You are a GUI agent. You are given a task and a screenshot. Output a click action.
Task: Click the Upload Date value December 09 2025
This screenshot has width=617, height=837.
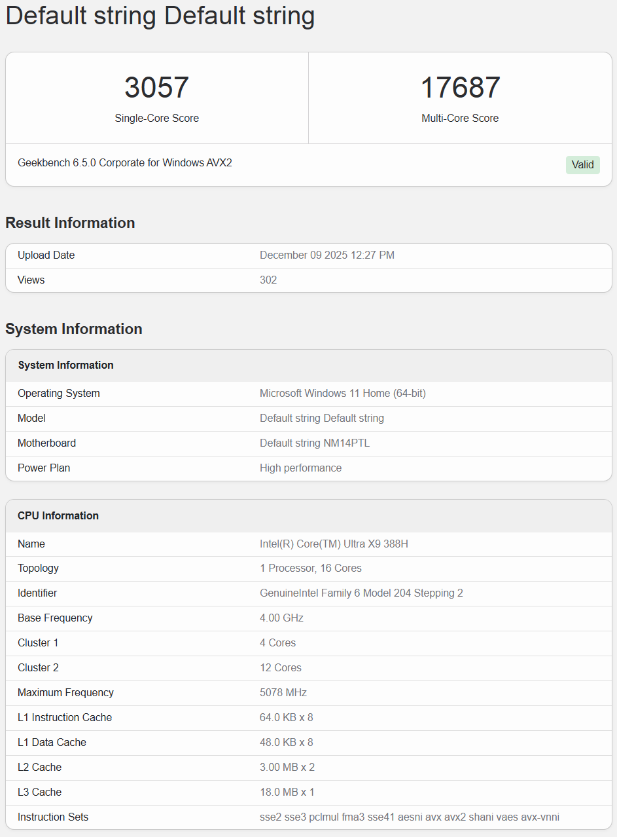click(x=326, y=255)
